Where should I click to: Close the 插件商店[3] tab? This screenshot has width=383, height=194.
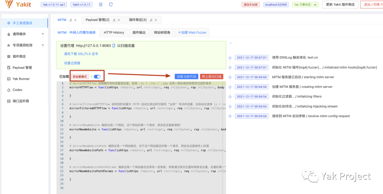click(156, 20)
